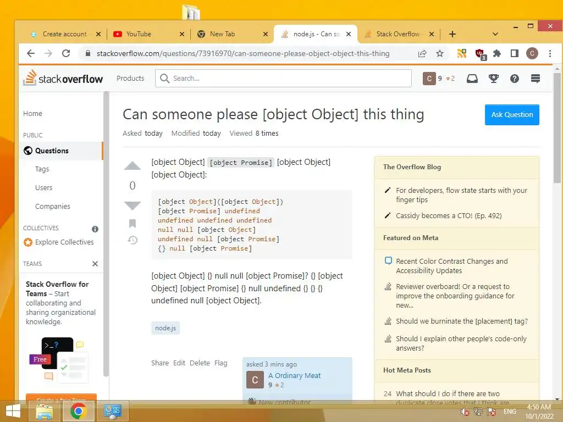This screenshot has height=422, width=563.
Task: Open a new browser tab
Action: pos(452,34)
